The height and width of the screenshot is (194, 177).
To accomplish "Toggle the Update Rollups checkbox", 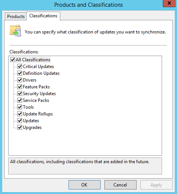I will 19,114.
